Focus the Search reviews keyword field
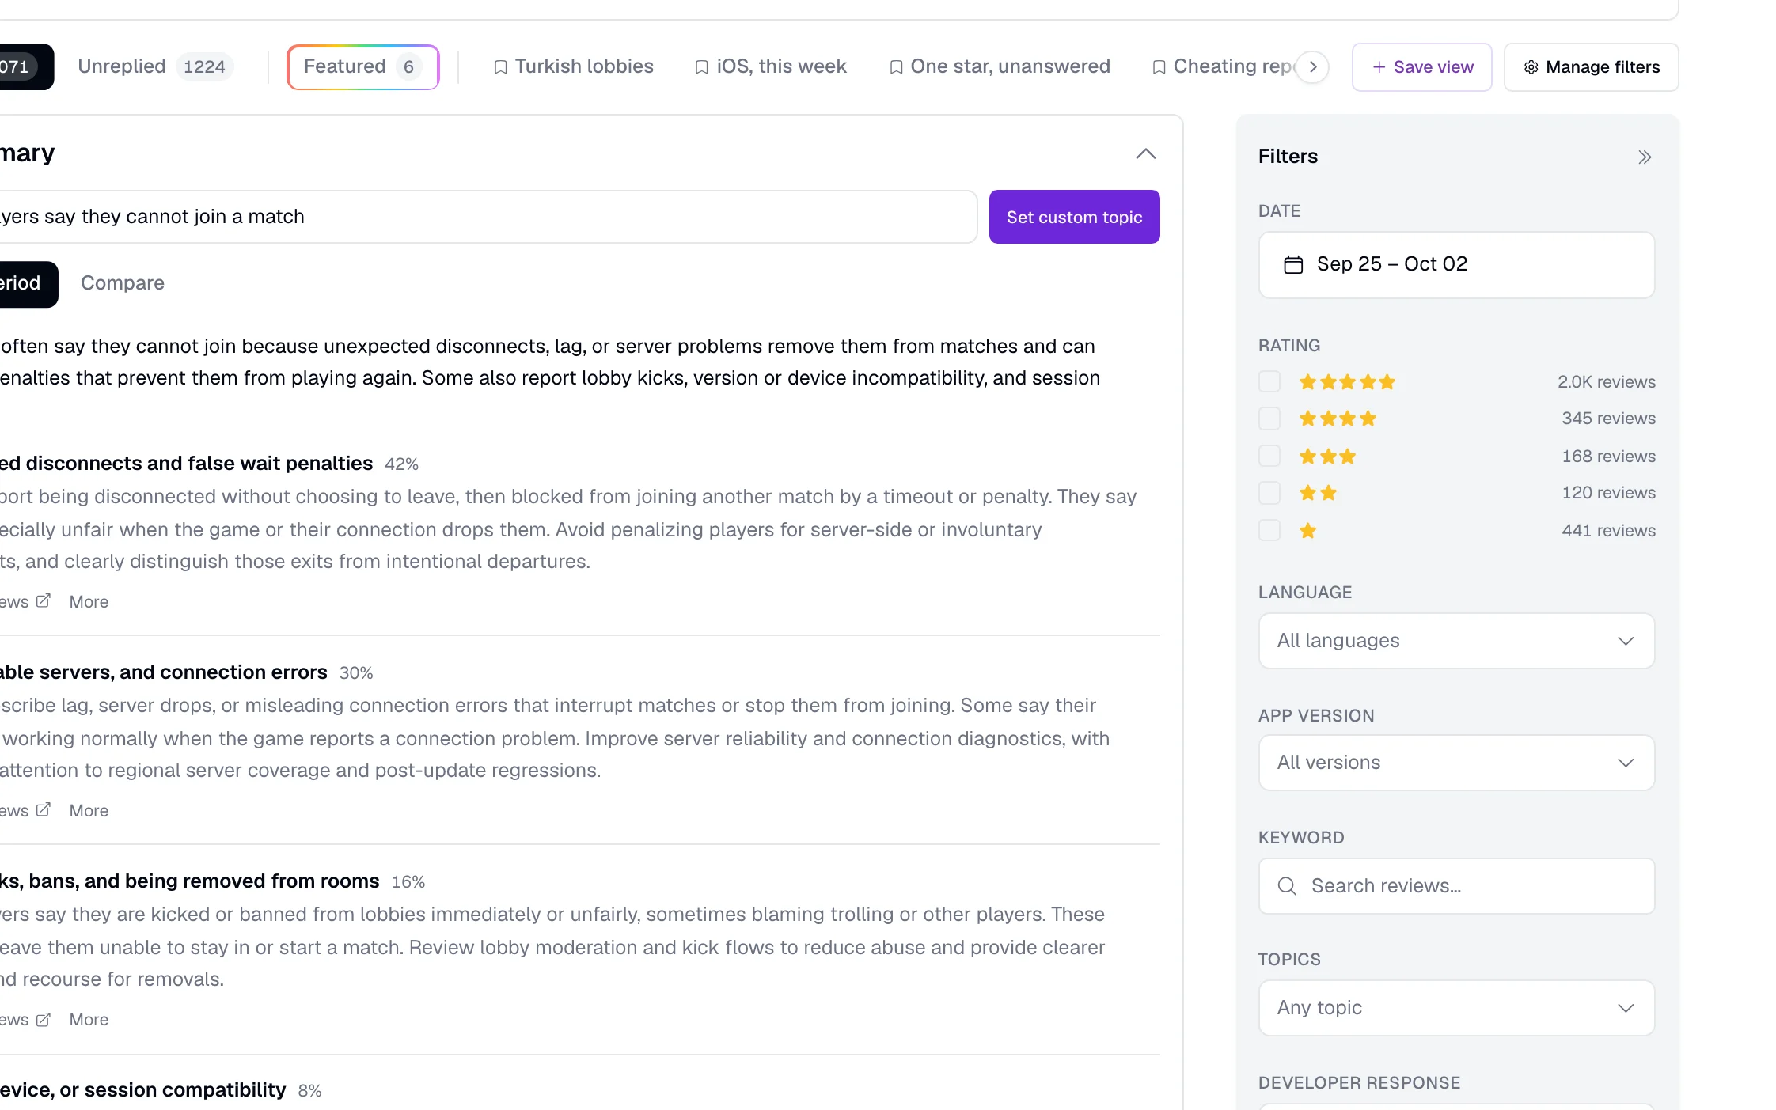The width and height of the screenshot is (1776, 1110). [1456, 886]
